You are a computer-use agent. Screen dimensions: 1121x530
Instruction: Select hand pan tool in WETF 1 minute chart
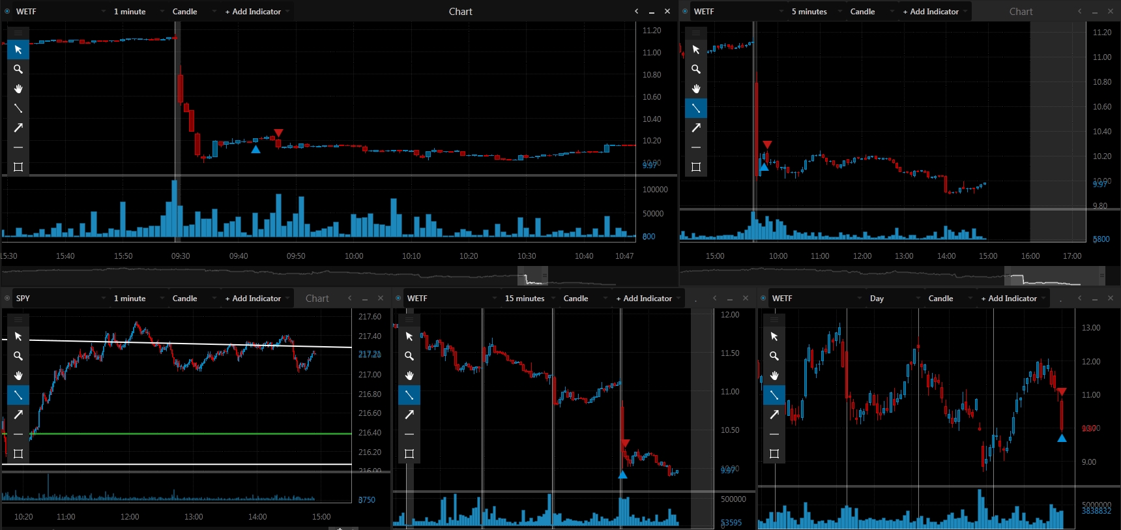tap(18, 89)
